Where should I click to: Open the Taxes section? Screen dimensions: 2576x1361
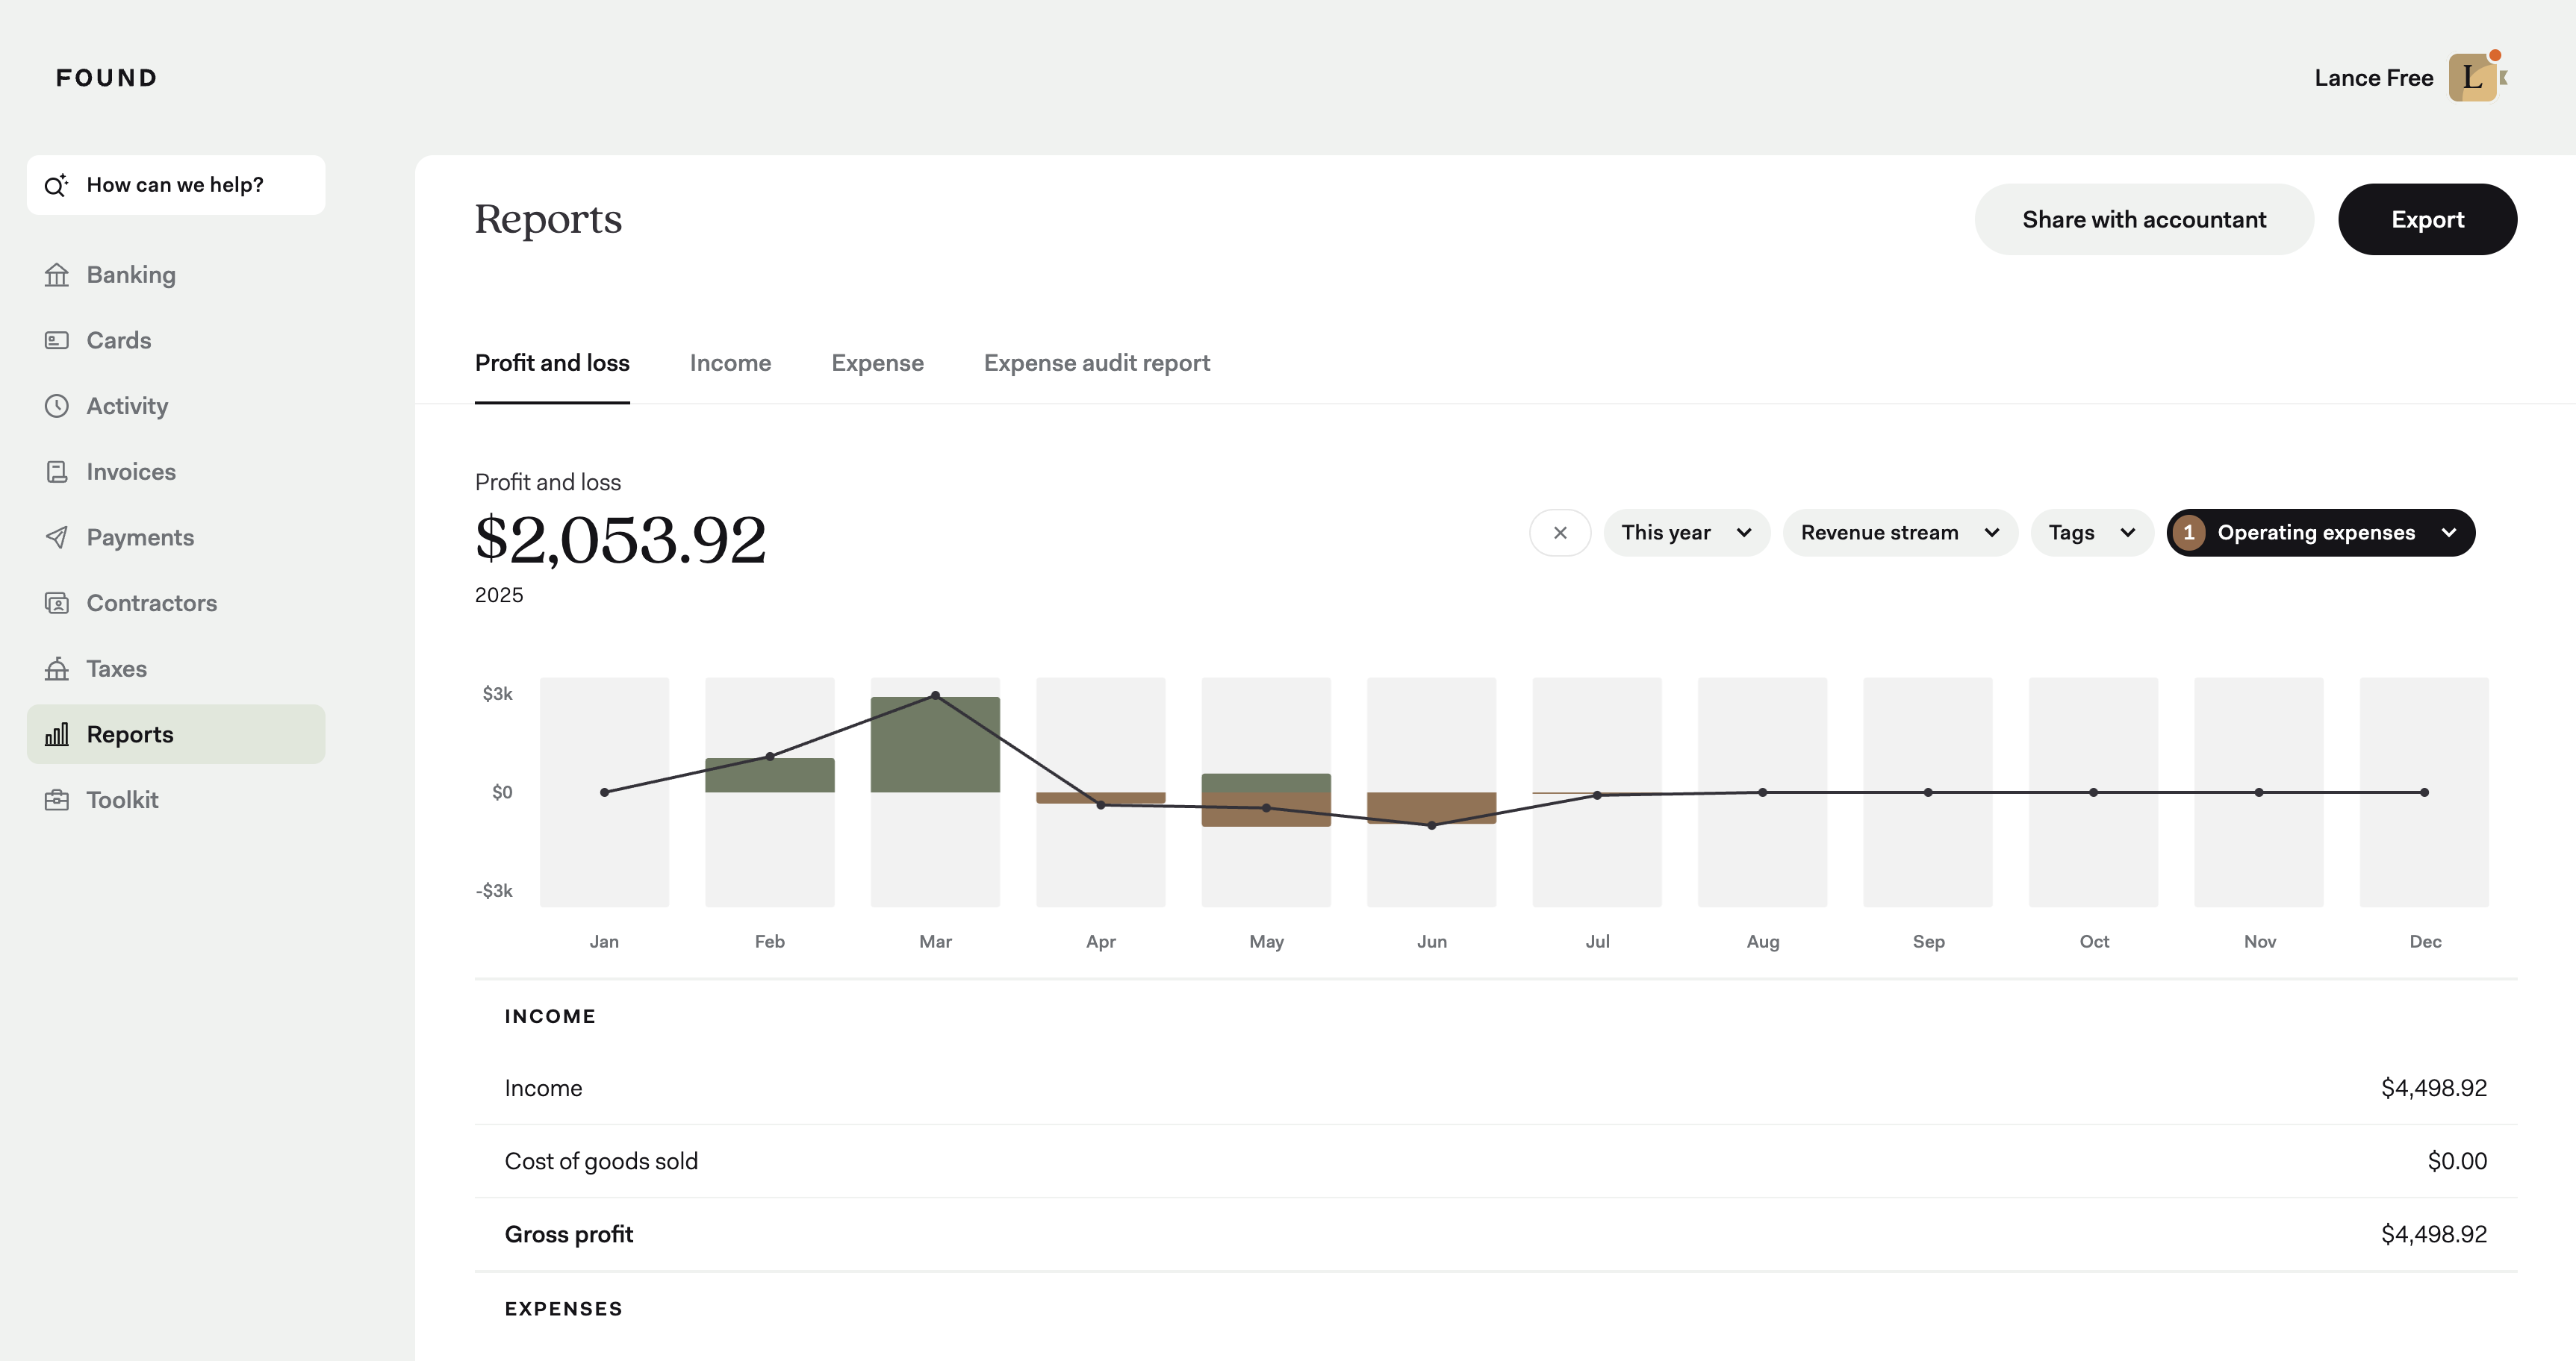176,669
